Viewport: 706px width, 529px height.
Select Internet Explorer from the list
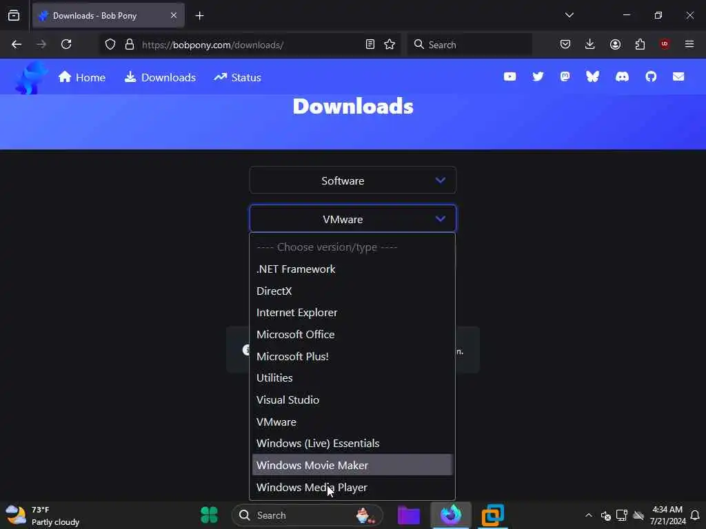[352, 313]
